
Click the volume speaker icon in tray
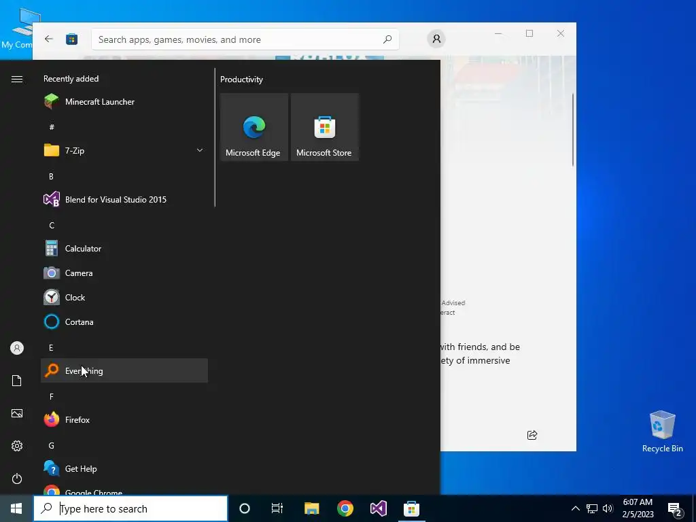[608, 508]
